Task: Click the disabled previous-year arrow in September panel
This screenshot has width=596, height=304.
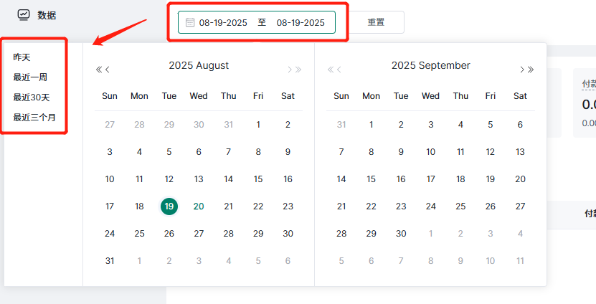Action: tap(331, 70)
